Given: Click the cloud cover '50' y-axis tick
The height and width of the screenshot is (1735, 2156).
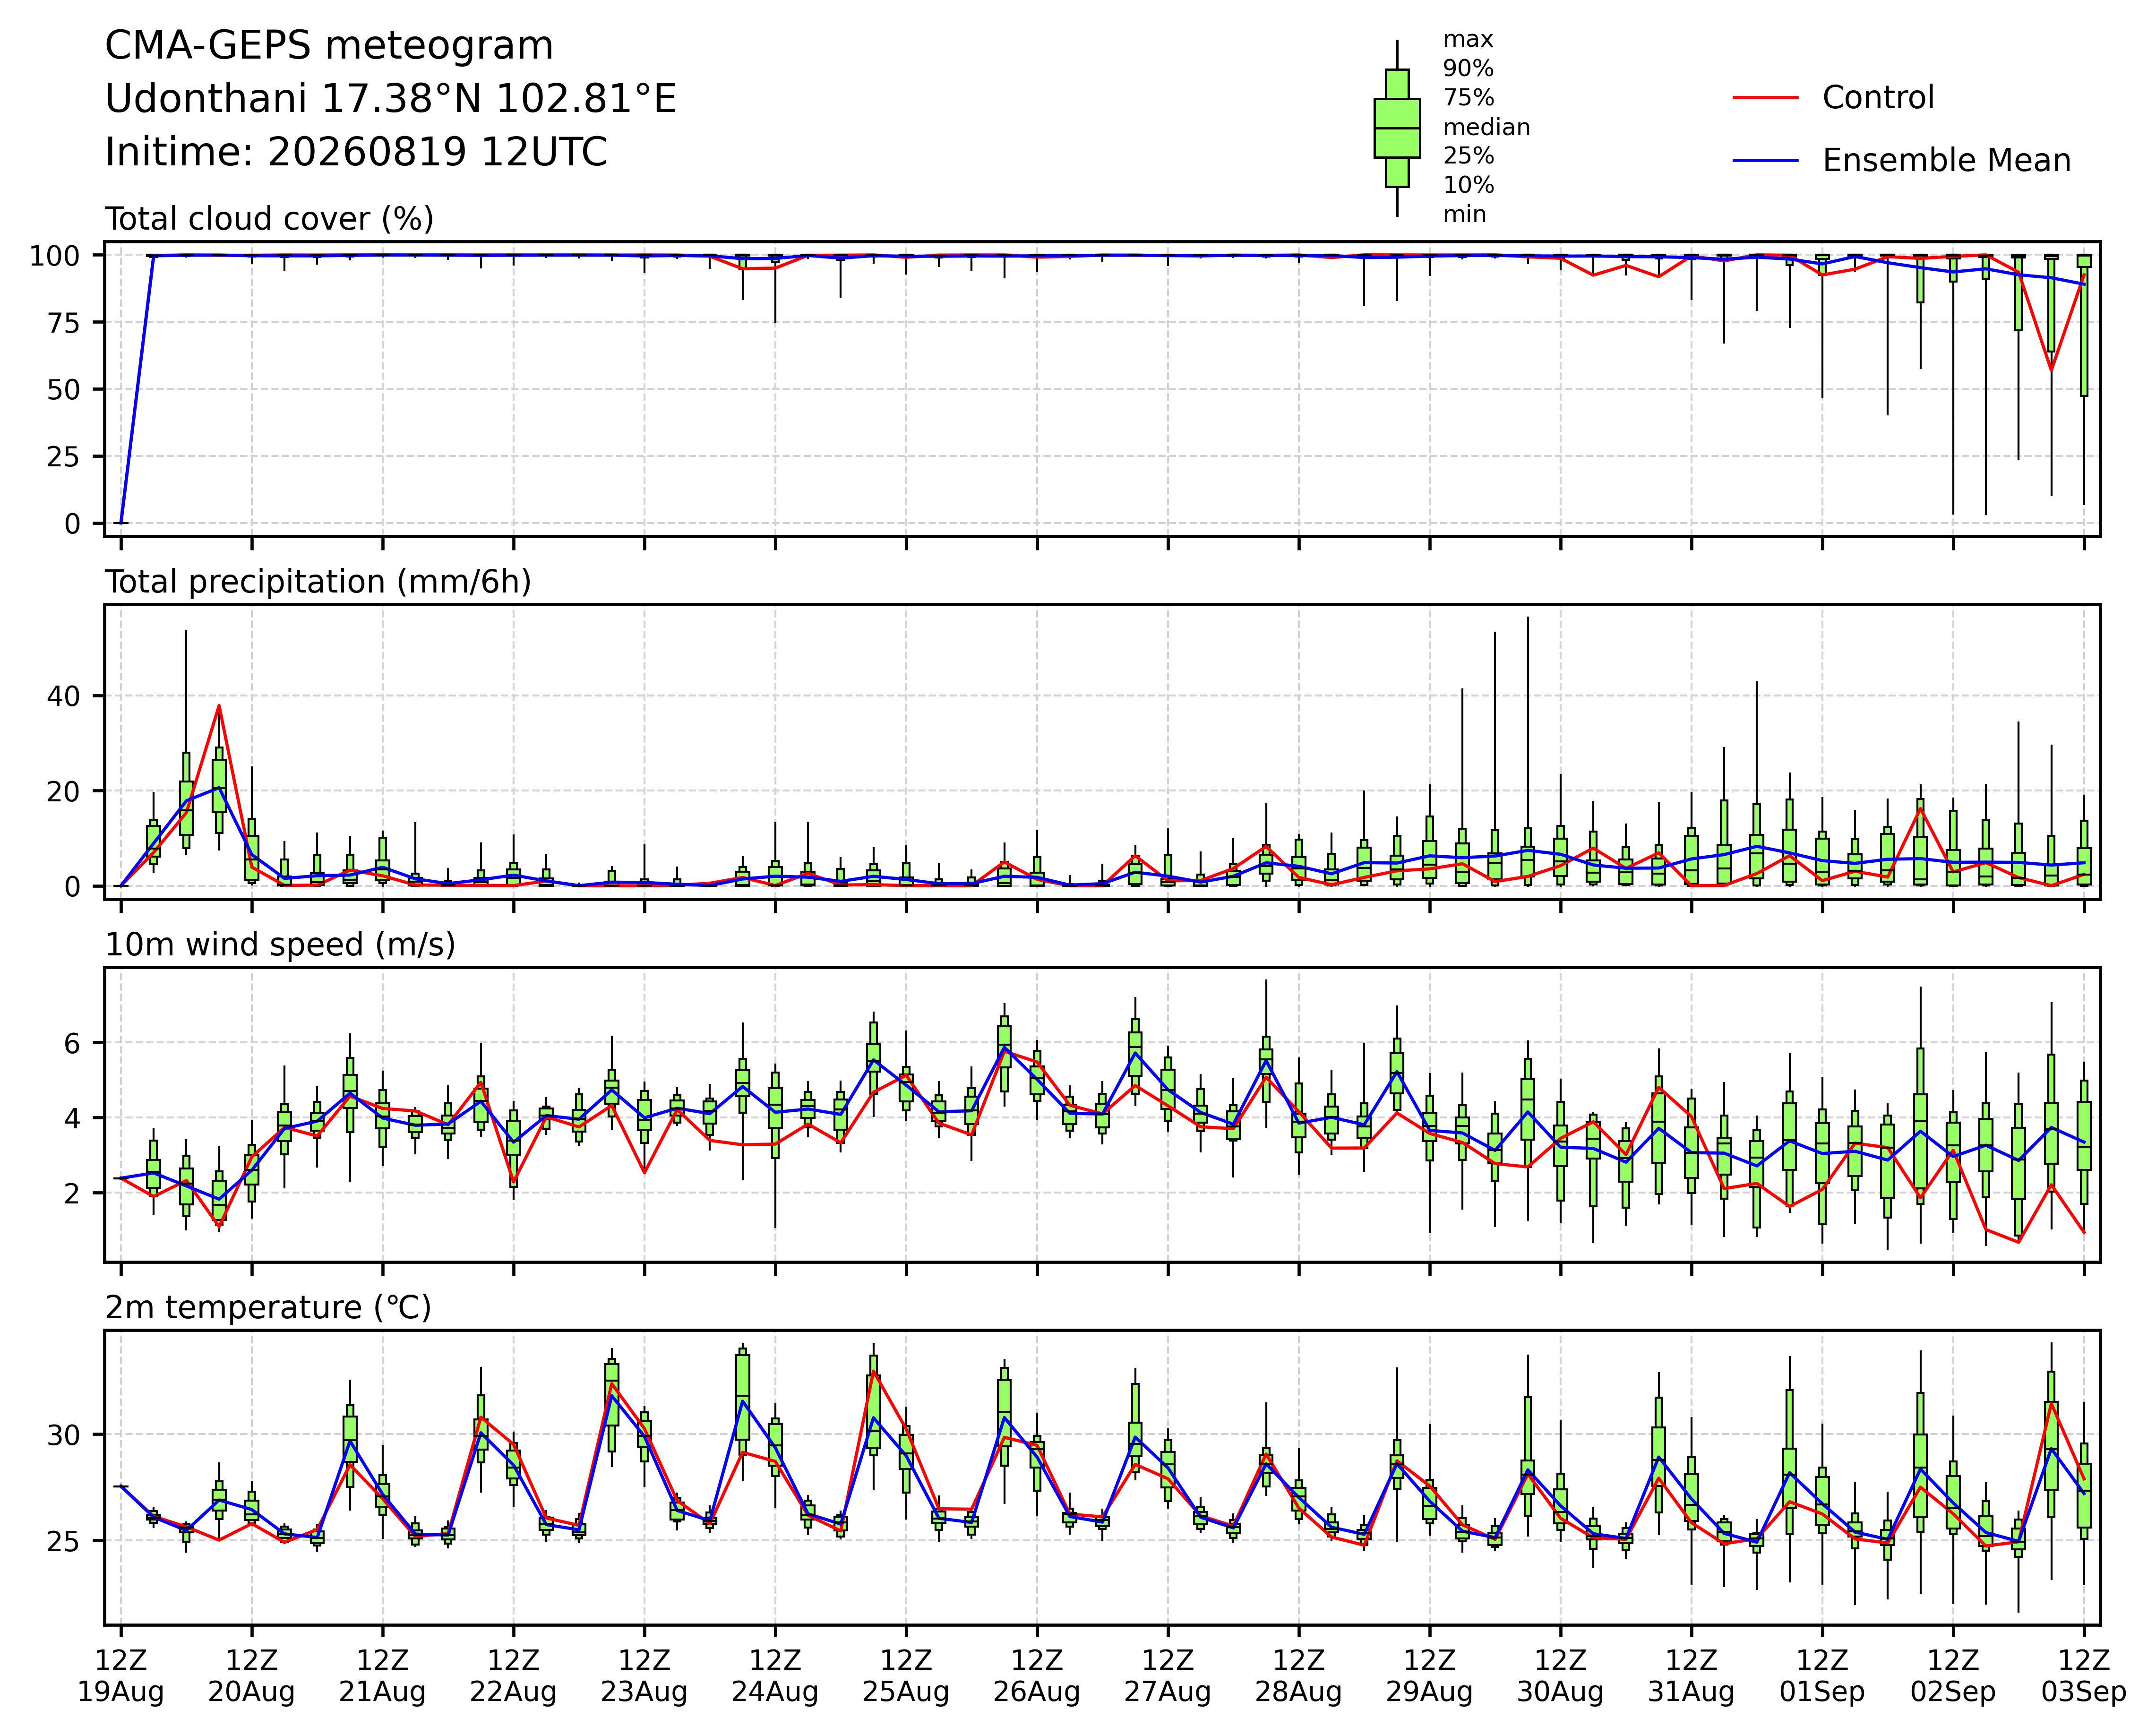Looking at the screenshot, I should pyautogui.click(x=64, y=390).
